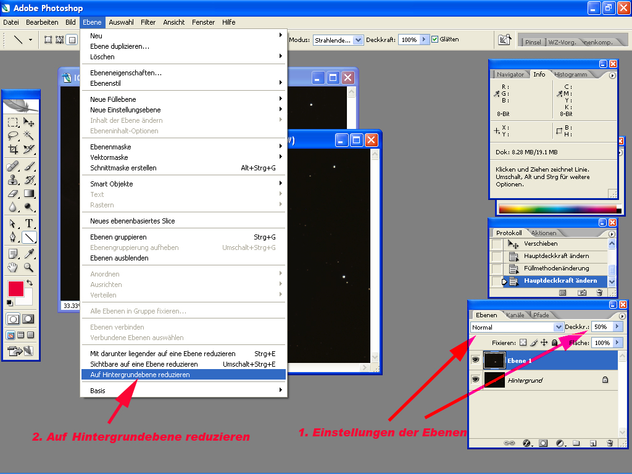Viewport: 632px width, 474px height.
Task: Pick the Clone Stamp tool
Action: point(13,180)
